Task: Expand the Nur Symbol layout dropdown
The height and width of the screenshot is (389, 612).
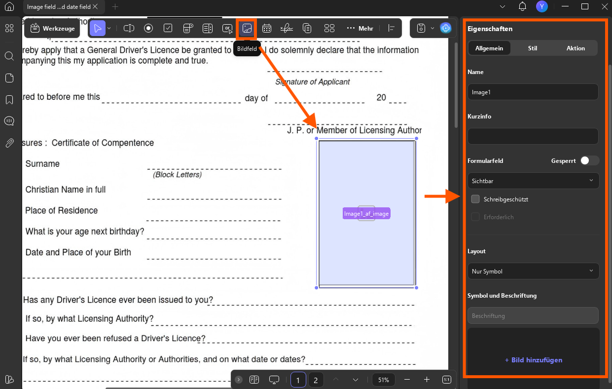Action: (x=533, y=271)
